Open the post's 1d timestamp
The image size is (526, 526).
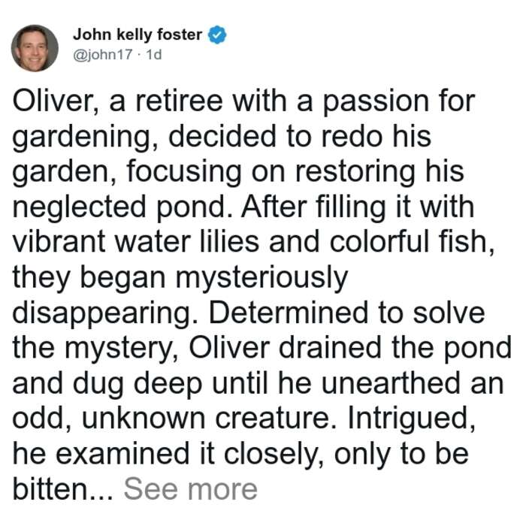click(154, 54)
